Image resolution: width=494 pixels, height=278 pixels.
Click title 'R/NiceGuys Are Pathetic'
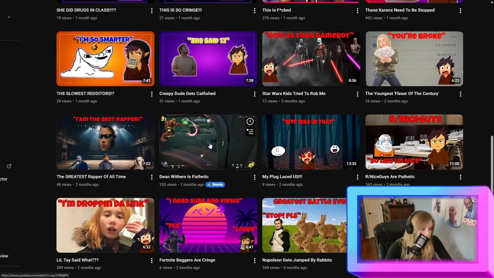tap(390, 176)
